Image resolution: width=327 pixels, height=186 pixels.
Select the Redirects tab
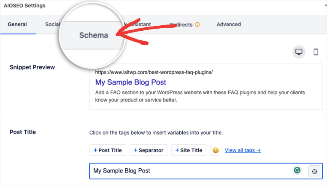coord(181,24)
